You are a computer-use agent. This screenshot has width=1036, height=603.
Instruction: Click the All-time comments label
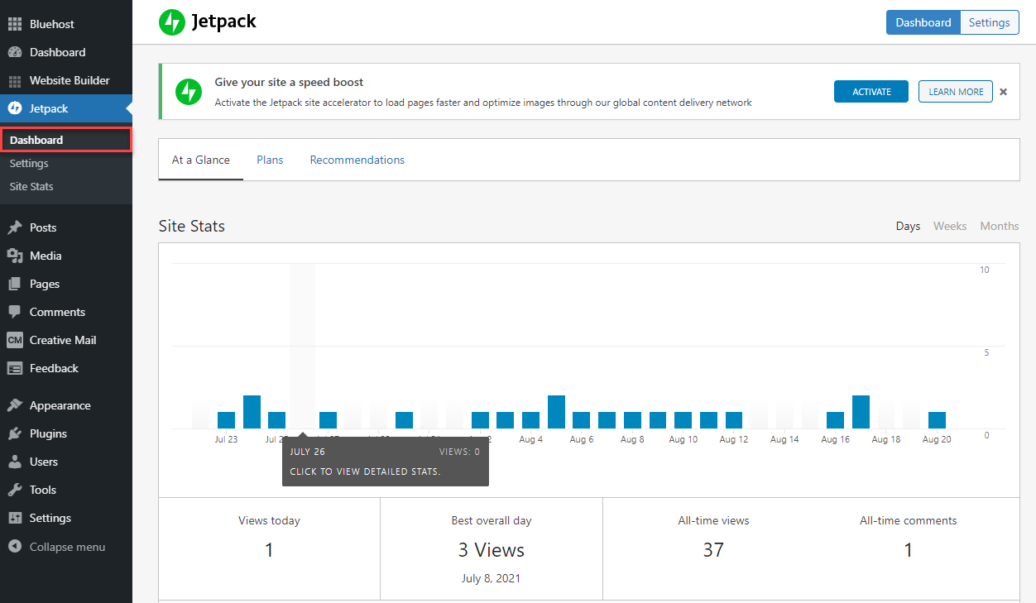(908, 521)
